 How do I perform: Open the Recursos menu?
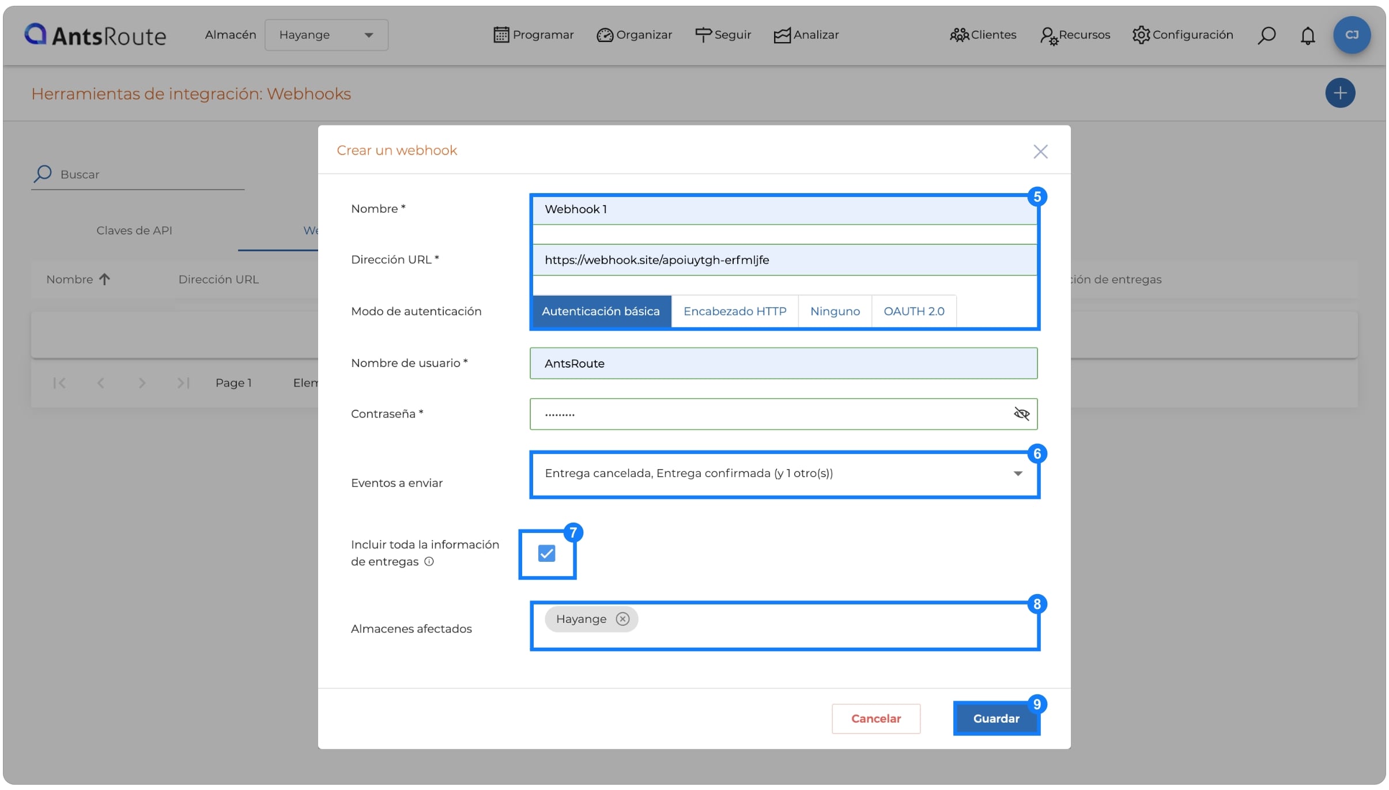[x=1075, y=35]
